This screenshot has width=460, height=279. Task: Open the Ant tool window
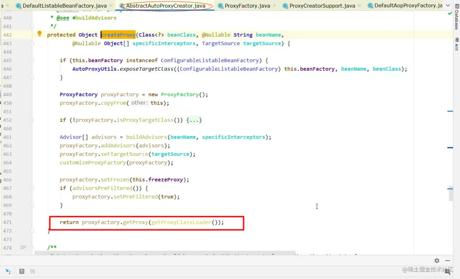tap(456, 44)
